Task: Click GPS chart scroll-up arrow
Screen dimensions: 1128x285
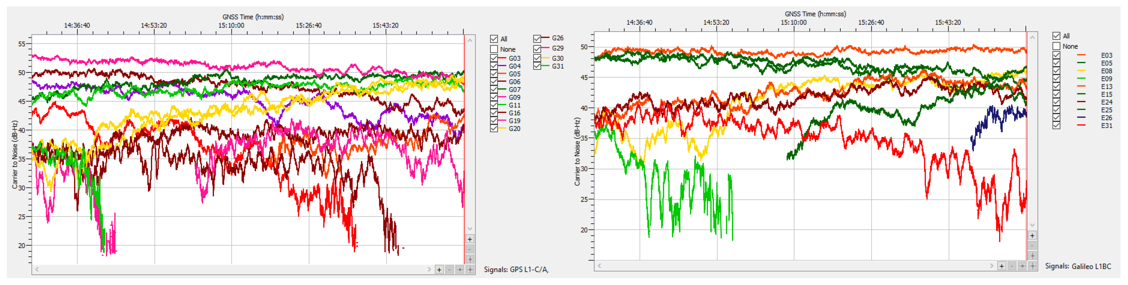Action: tap(470, 40)
